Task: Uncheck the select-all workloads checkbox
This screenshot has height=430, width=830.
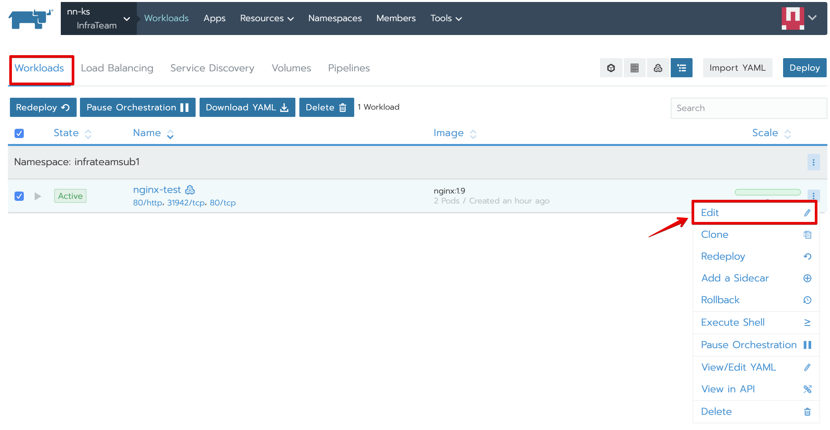Action: click(19, 133)
